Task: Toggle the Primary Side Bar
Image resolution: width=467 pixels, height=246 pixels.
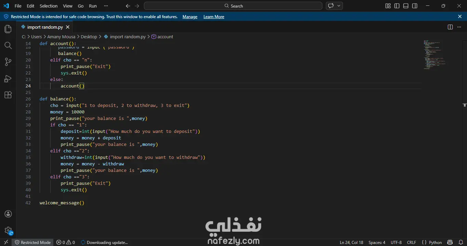Action: click(x=397, y=6)
